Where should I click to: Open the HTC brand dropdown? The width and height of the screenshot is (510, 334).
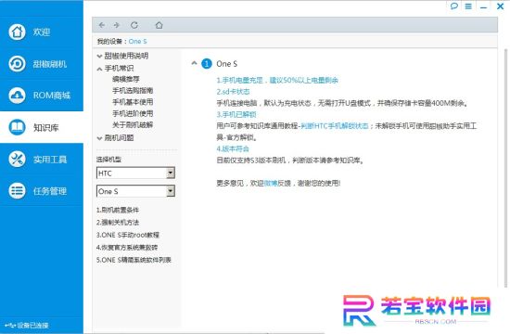click(x=135, y=173)
